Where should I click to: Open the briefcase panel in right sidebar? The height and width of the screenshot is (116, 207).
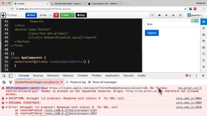[x=203, y=34]
